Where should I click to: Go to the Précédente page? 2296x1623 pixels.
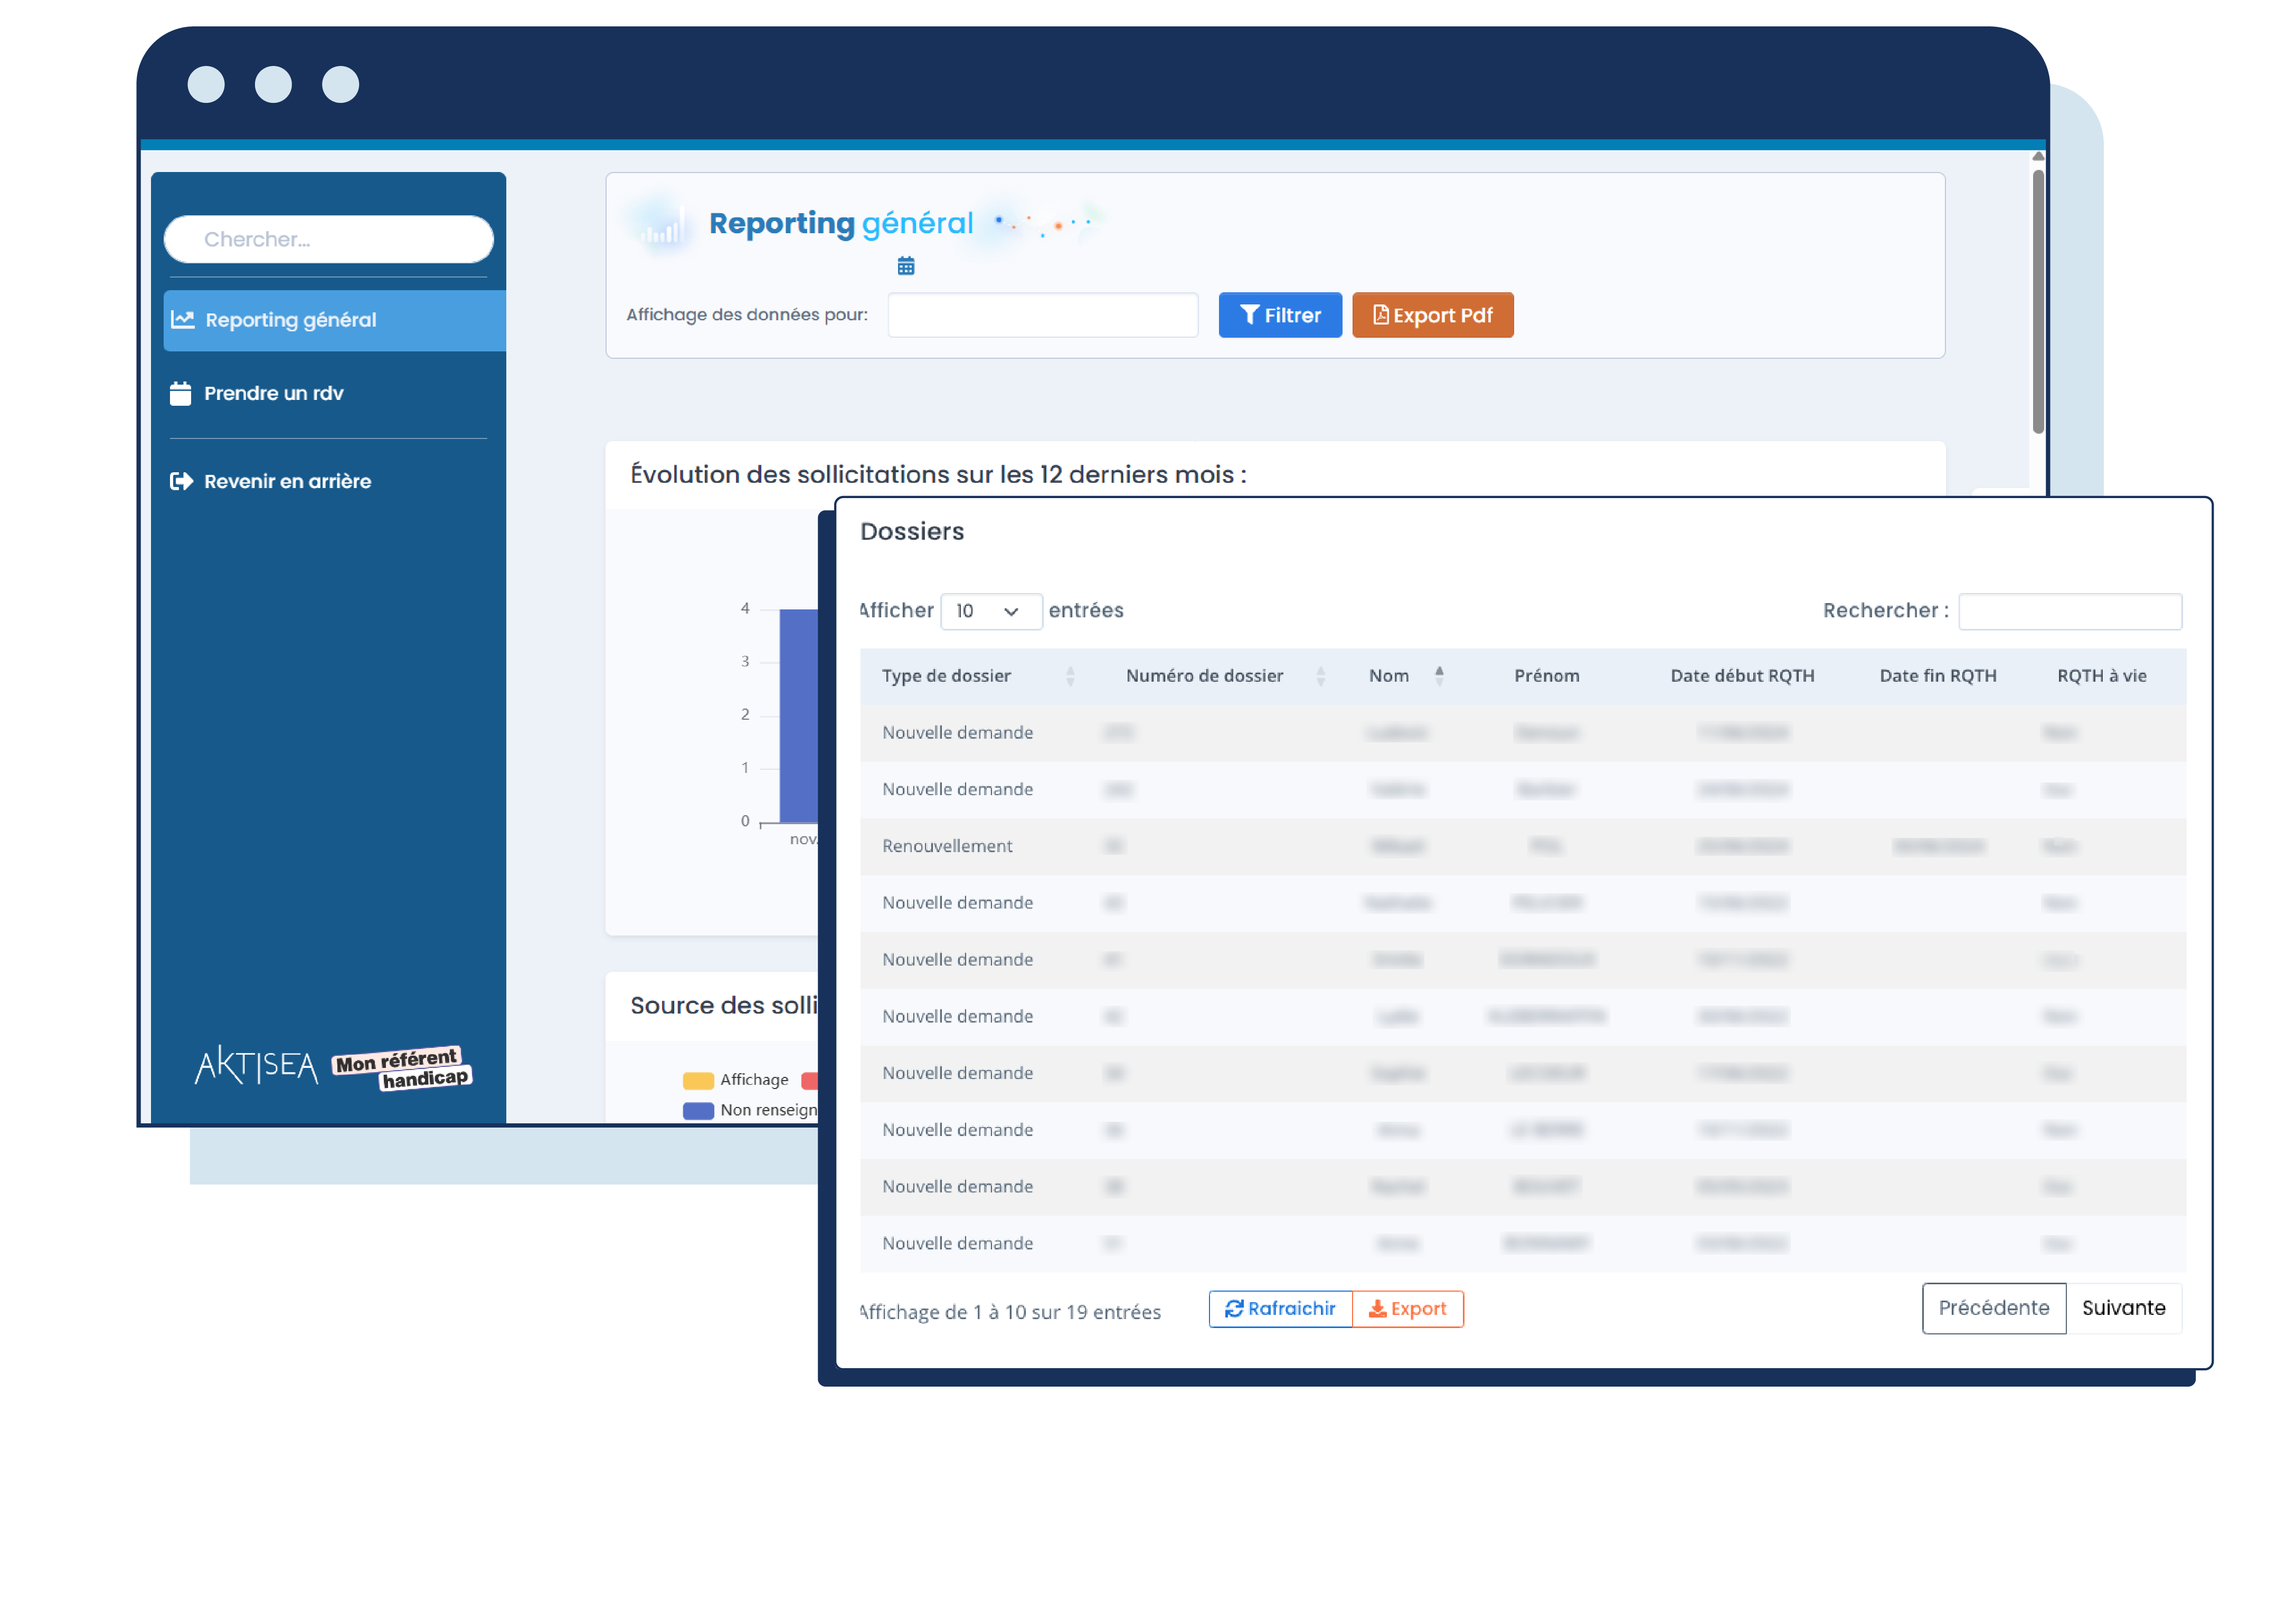tap(1994, 1309)
